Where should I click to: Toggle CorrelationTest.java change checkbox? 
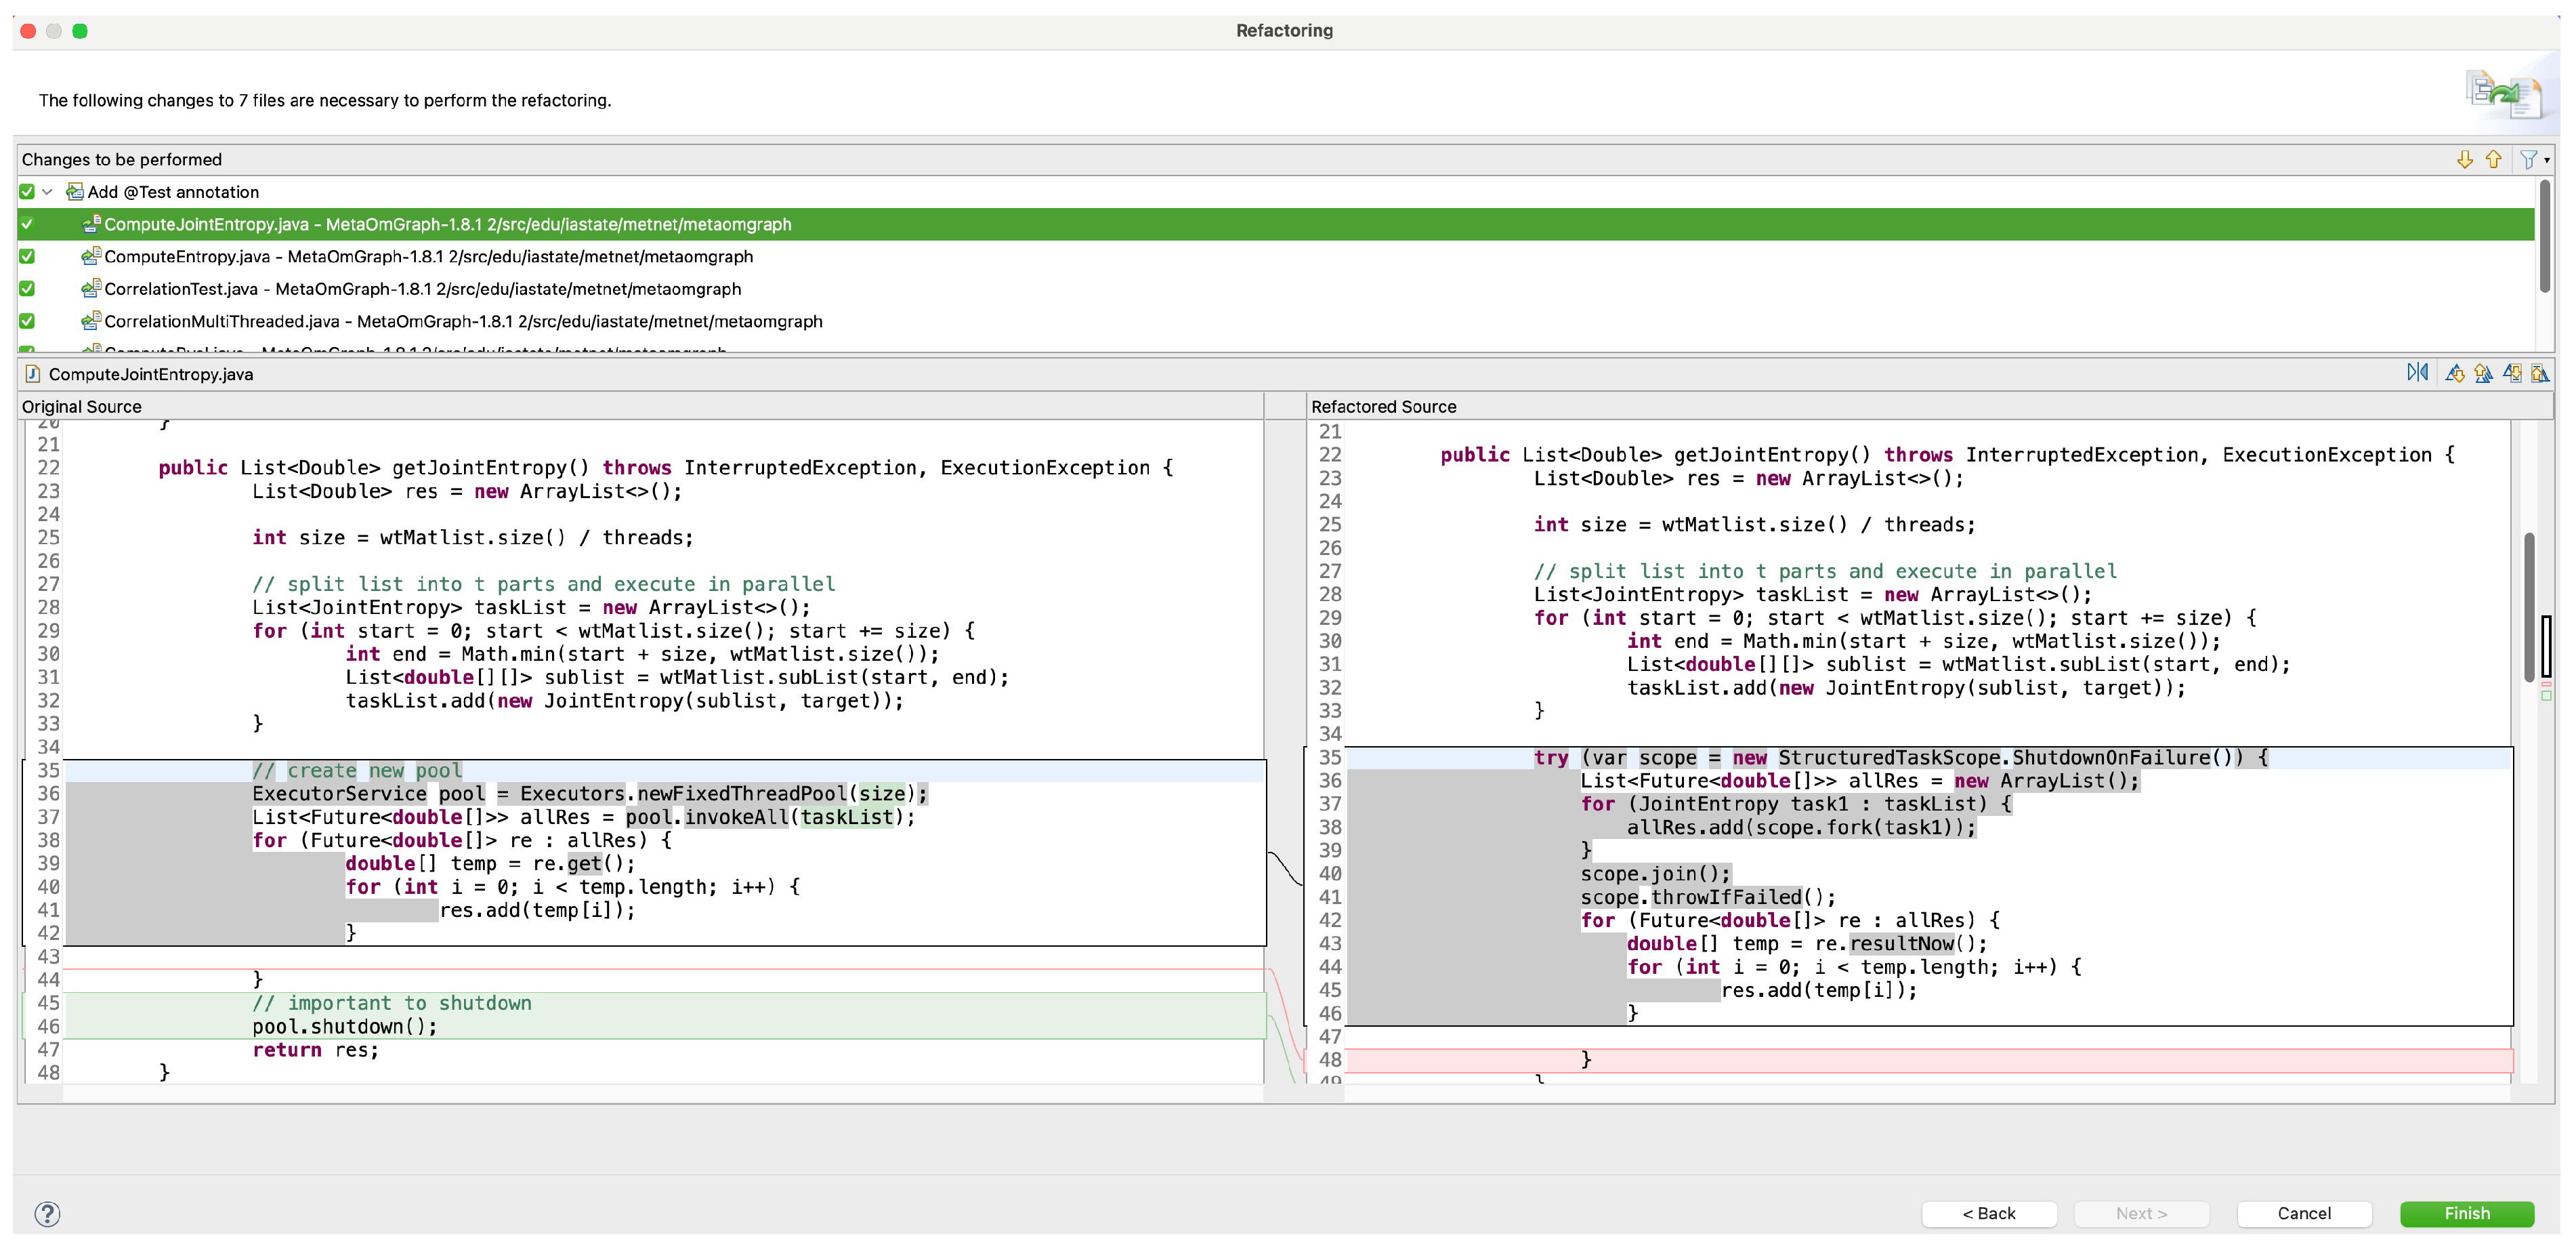[x=27, y=288]
